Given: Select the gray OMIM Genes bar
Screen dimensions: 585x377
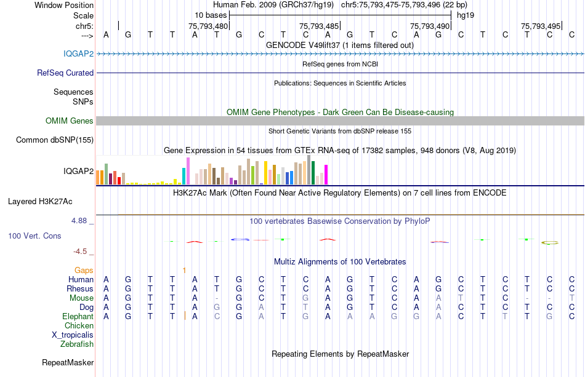Looking at the screenshot, I should pos(341,121).
